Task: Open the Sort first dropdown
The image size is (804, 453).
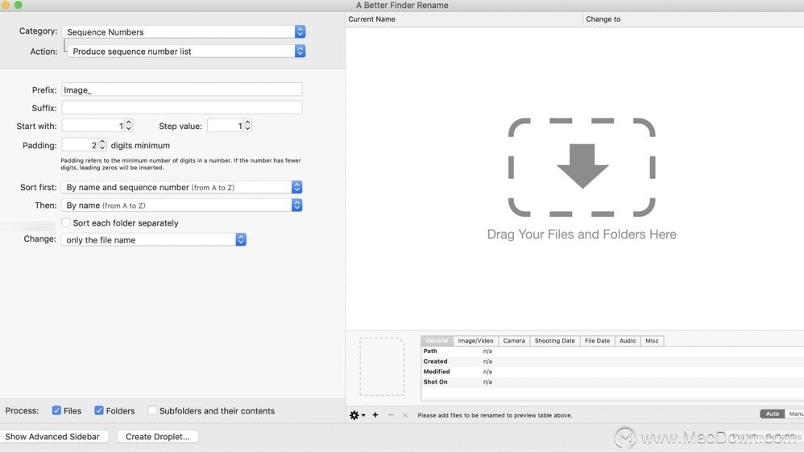Action: (x=181, y=187)
